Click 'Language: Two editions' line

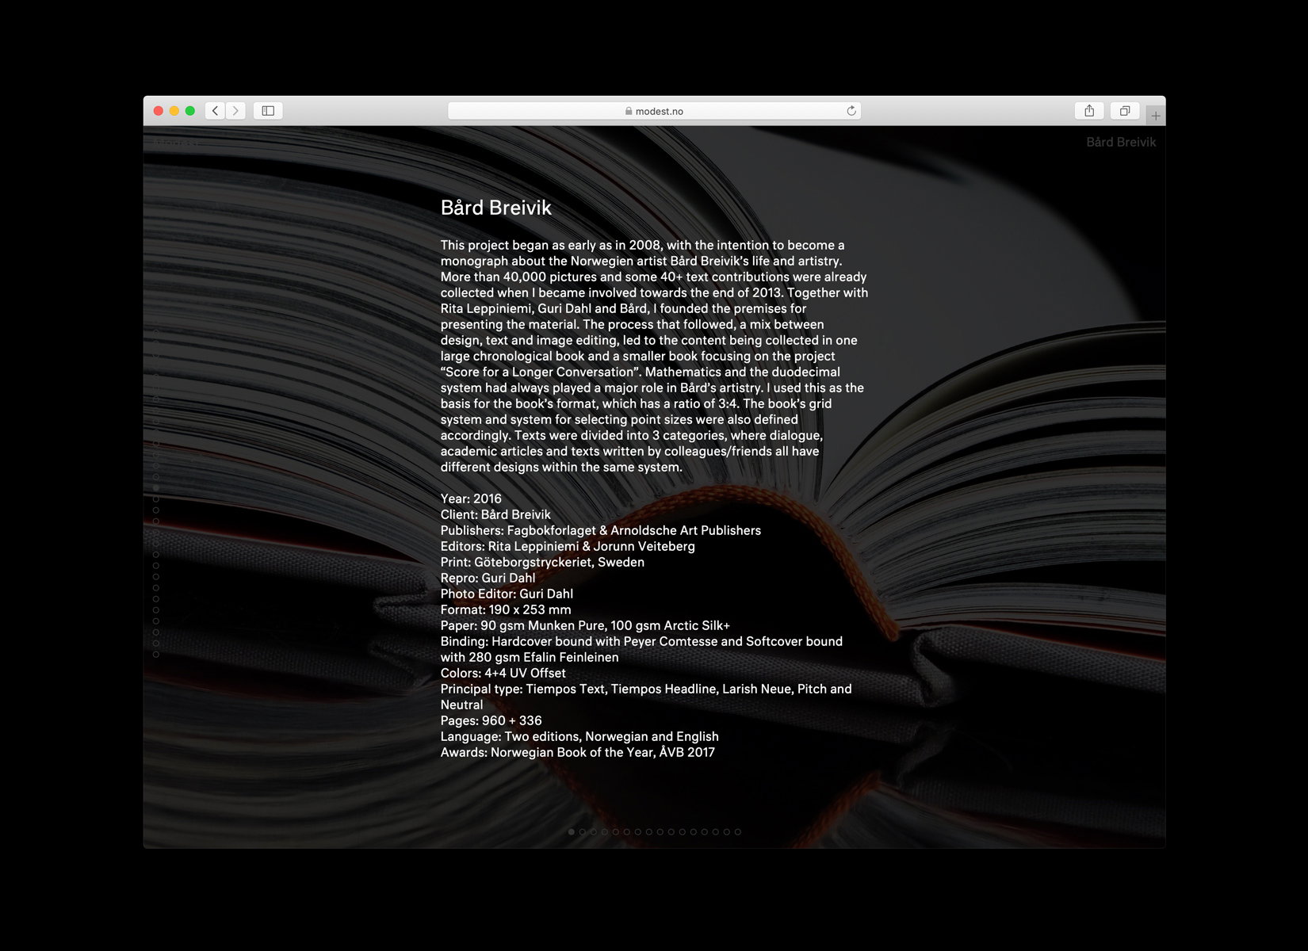(x=579, y=736)
